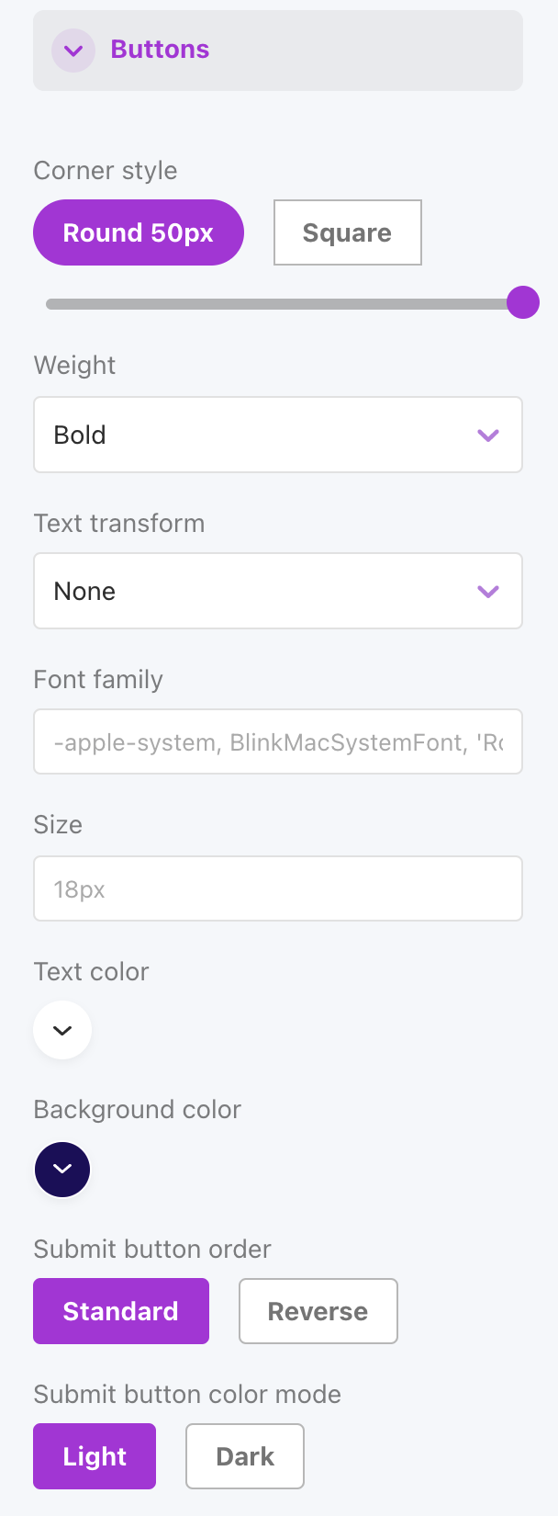Choose Standard submit button order
Viewport: 558px width, 1516px height.
[121, 1311]
